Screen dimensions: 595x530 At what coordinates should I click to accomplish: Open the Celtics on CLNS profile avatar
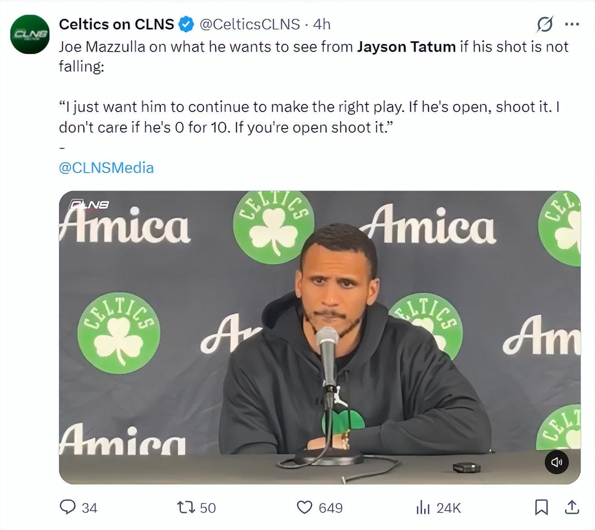pos(30,35)
